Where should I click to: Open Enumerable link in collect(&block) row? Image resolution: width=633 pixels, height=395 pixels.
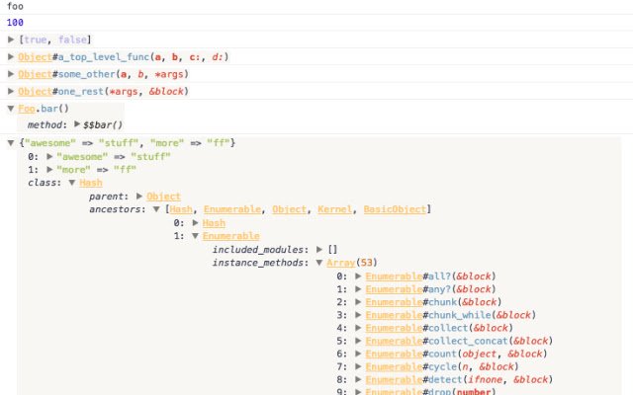pyautogui.click(x=394, y=328)
